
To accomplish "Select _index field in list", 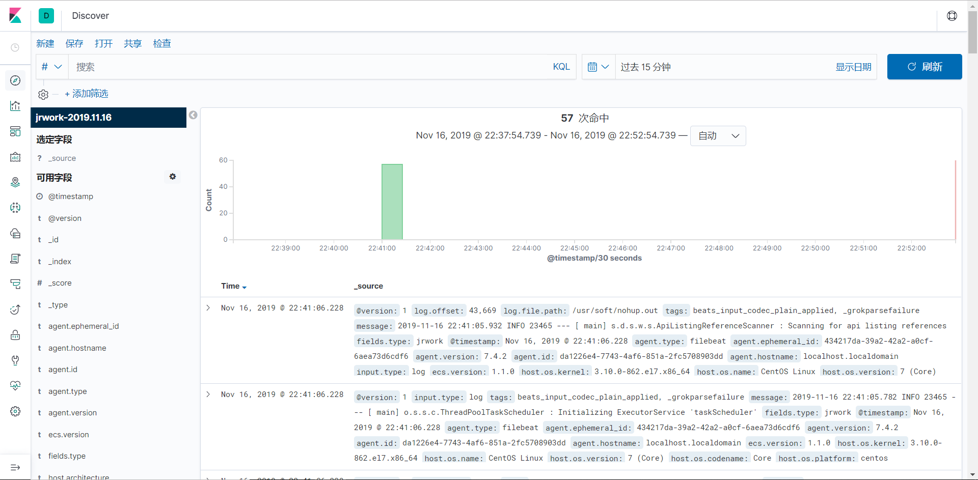I will (60, 262).
